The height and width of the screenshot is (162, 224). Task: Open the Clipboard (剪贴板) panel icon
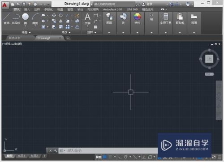pos(180,19)
